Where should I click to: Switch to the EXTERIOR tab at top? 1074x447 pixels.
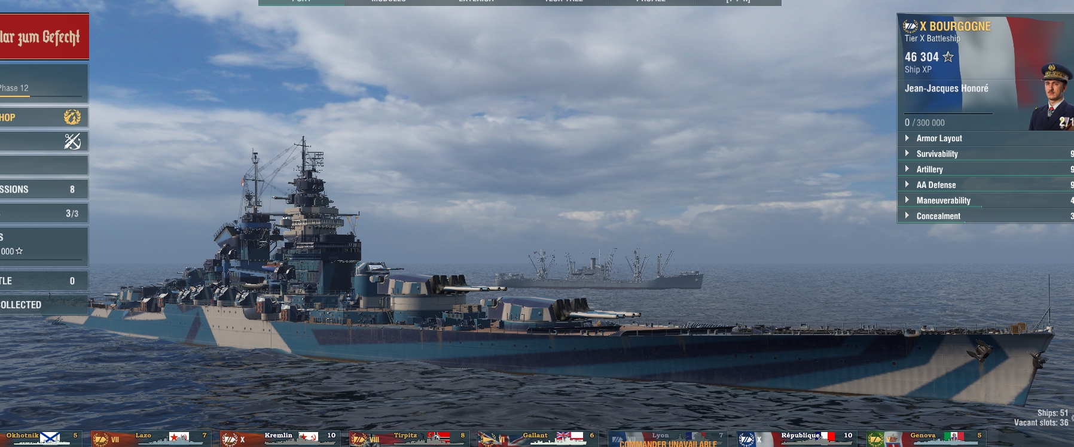pyautogui.click(x=476, y=2)
